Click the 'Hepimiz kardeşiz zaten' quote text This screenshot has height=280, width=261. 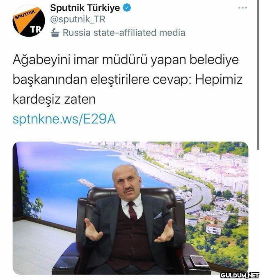(x=128, y=89)
